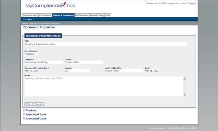This screenshot has height=131, width=218.
Task: Click the Cancel button
Action: point(38,104)
